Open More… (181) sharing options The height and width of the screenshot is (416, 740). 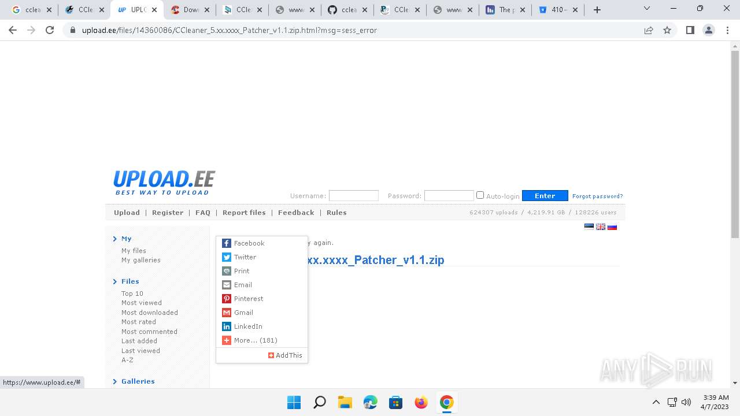click(256, 340)
